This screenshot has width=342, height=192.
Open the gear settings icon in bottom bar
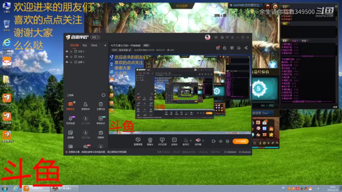click(x=227, y=141)
